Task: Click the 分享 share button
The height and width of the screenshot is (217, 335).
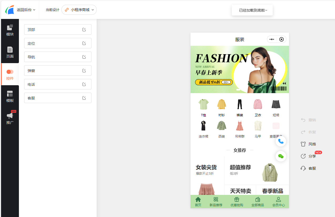Action: click(309, 156)
